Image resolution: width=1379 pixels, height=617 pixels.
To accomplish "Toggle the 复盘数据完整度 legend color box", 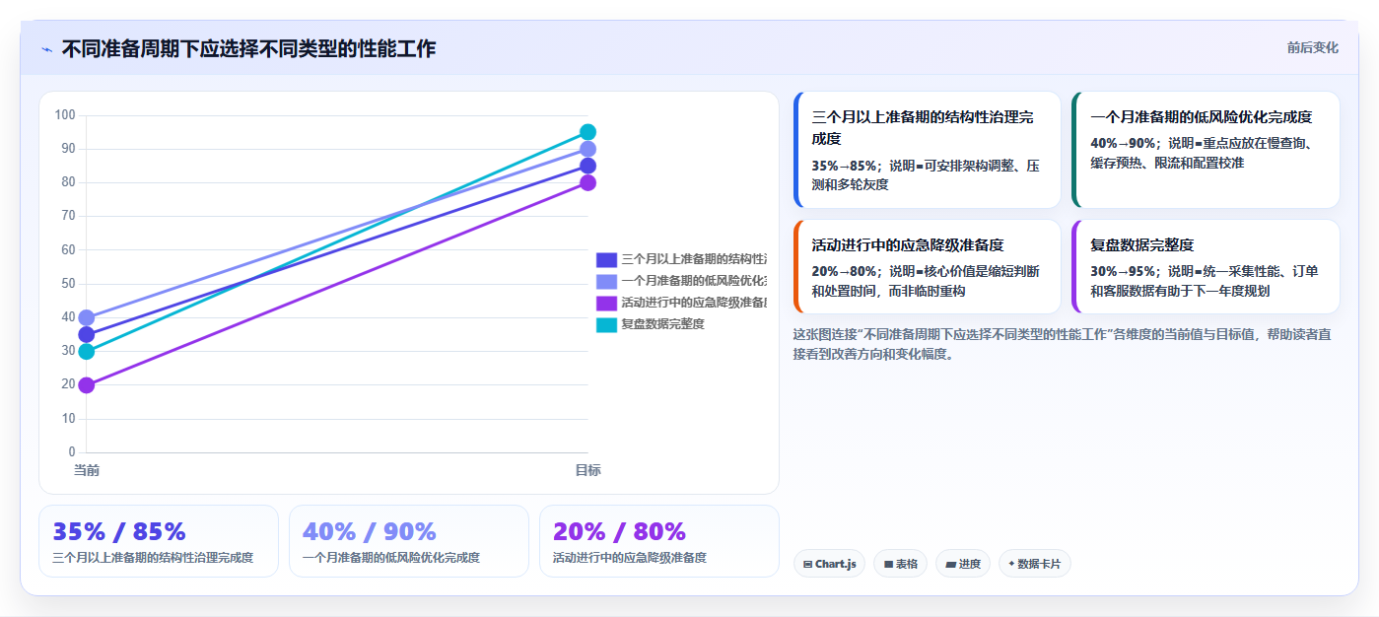I will coord(606,324).
